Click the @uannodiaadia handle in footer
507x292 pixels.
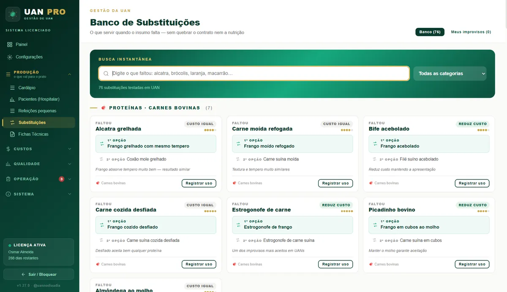47,285
